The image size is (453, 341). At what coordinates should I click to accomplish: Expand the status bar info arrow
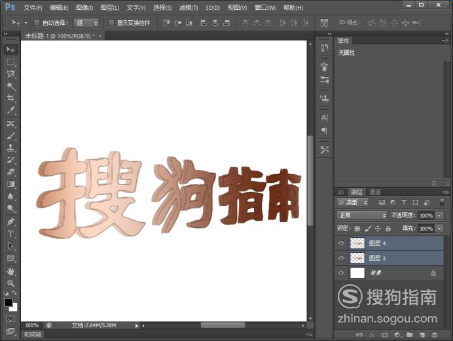(x=137, y=326)
